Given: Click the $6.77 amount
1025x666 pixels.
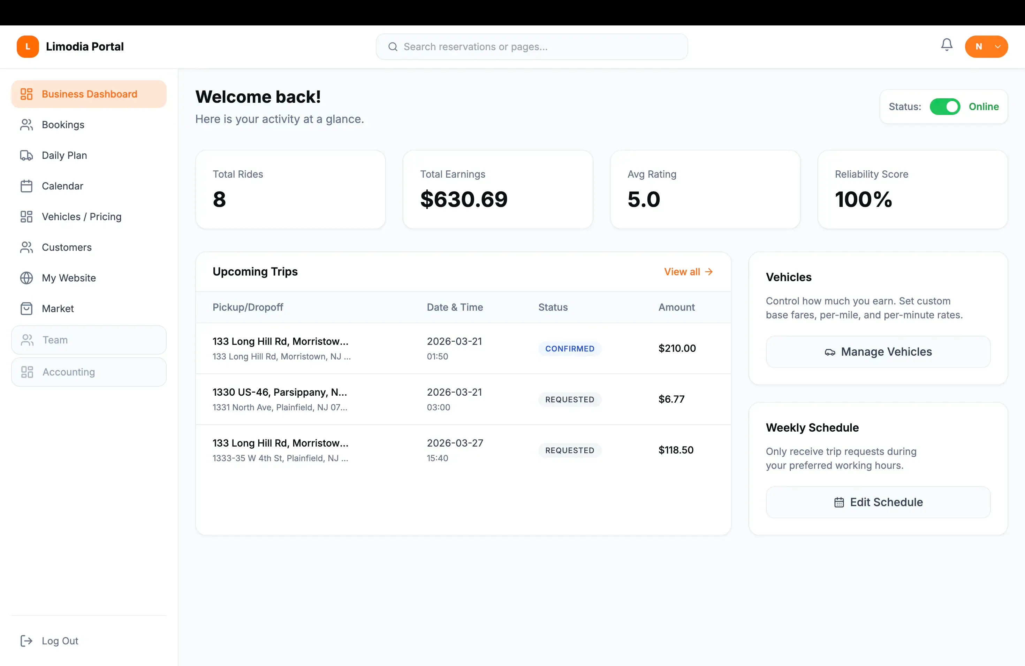Looking at the screenshot, I should (x=671, y=399).
